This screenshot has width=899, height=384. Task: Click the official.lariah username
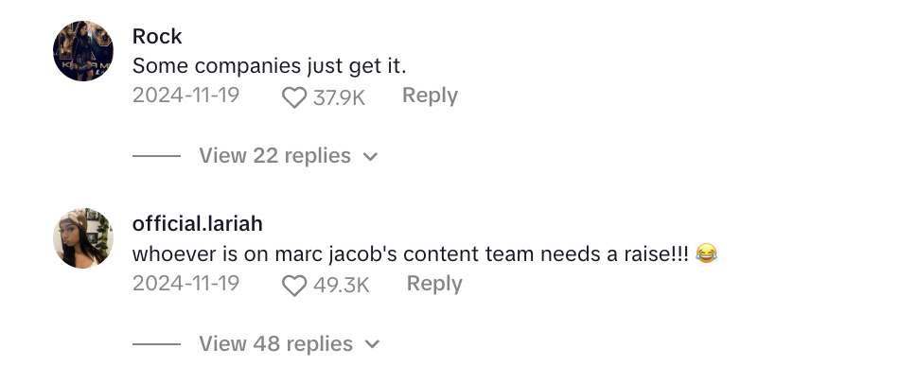pos(197,223)
